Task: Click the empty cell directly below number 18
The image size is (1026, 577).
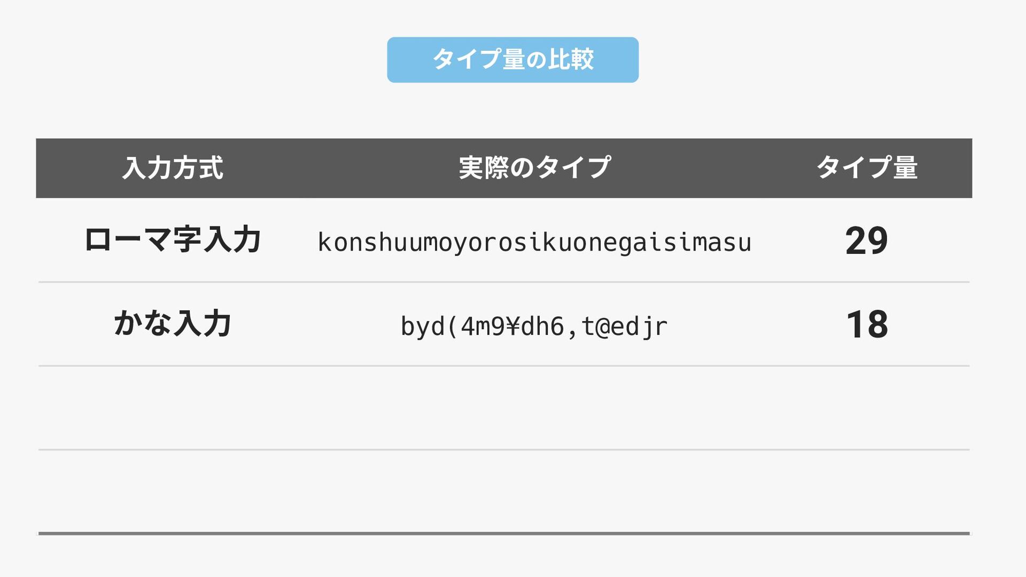Action: point(867,408)
